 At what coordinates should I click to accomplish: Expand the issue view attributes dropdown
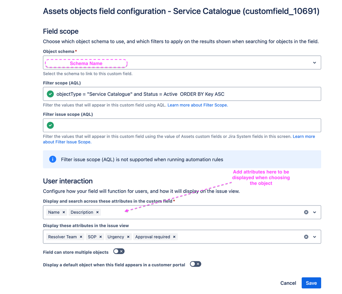315,237
